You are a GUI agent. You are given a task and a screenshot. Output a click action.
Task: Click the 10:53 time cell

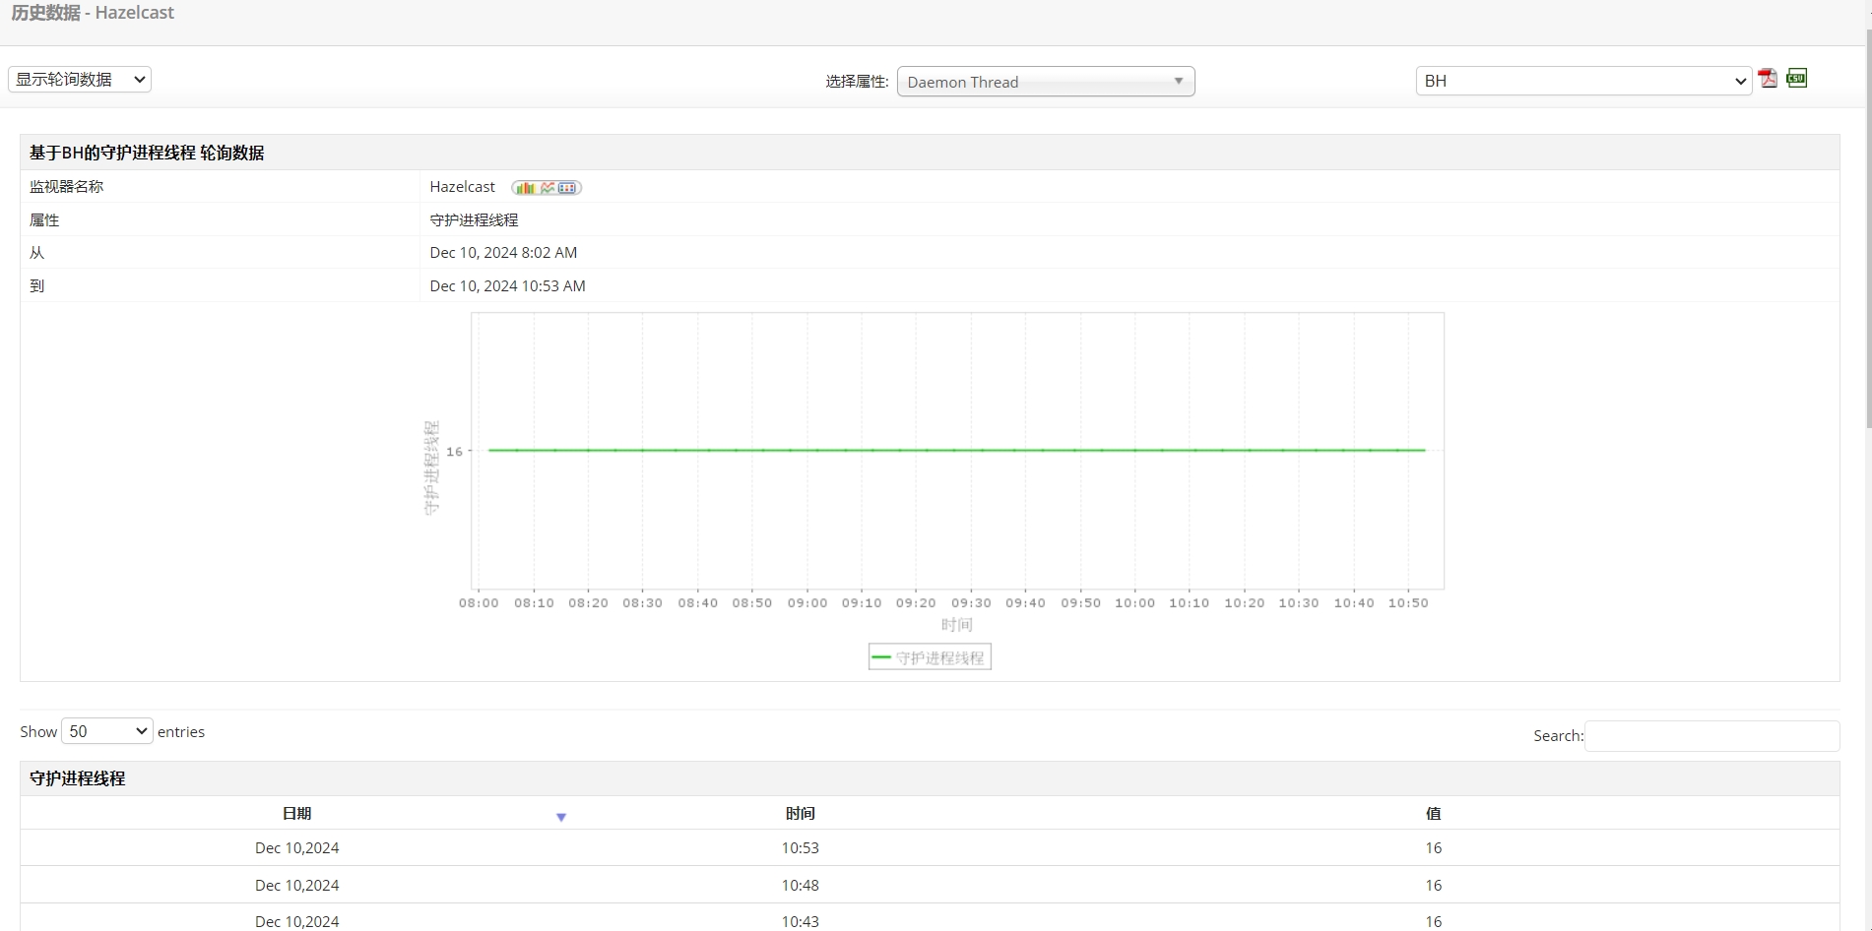coord(800,848)
